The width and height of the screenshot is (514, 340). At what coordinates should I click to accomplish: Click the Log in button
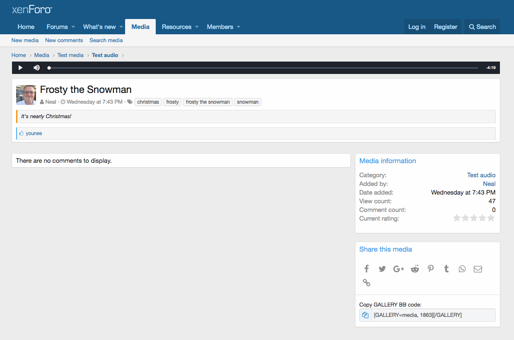[x=417, y=27]
